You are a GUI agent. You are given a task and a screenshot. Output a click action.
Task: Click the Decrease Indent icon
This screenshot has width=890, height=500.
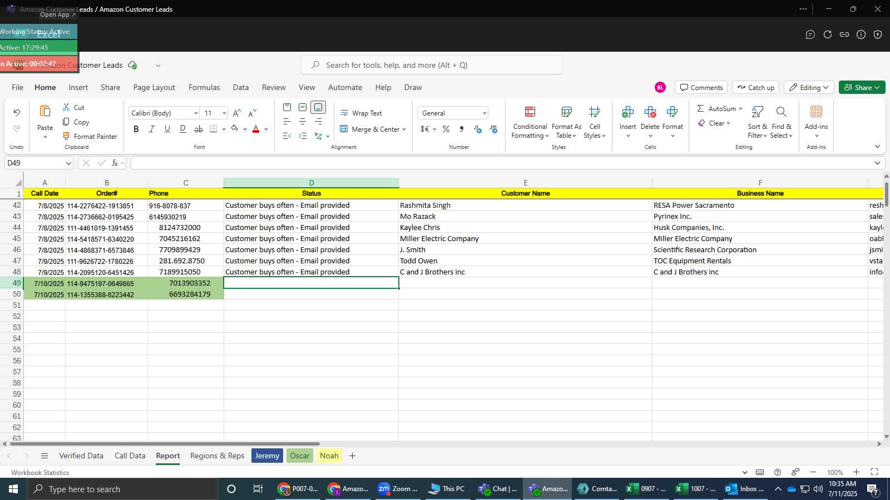287,136
